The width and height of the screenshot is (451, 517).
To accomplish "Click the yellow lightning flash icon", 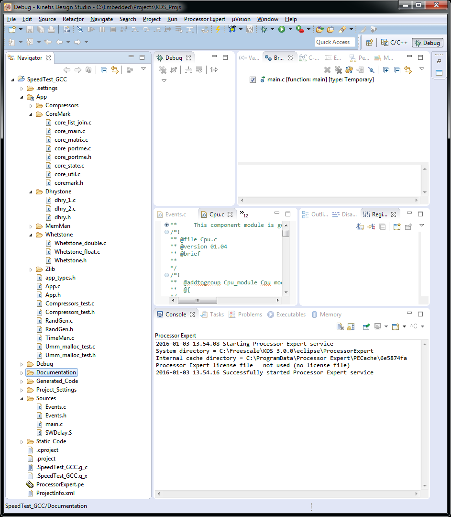I will point(218,29).
